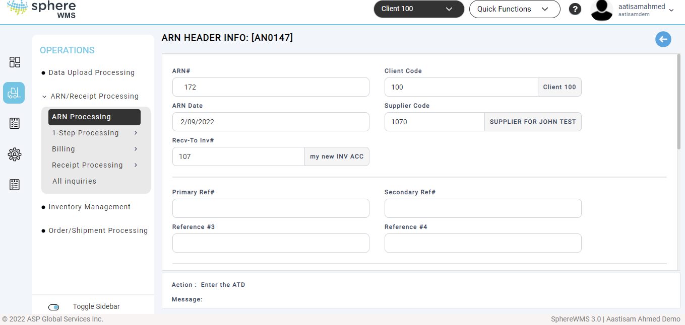This screenshot has height=325, width=685.
Task: Open the help question mark icon
Action: pyautogui.click(x=575, y=9)
